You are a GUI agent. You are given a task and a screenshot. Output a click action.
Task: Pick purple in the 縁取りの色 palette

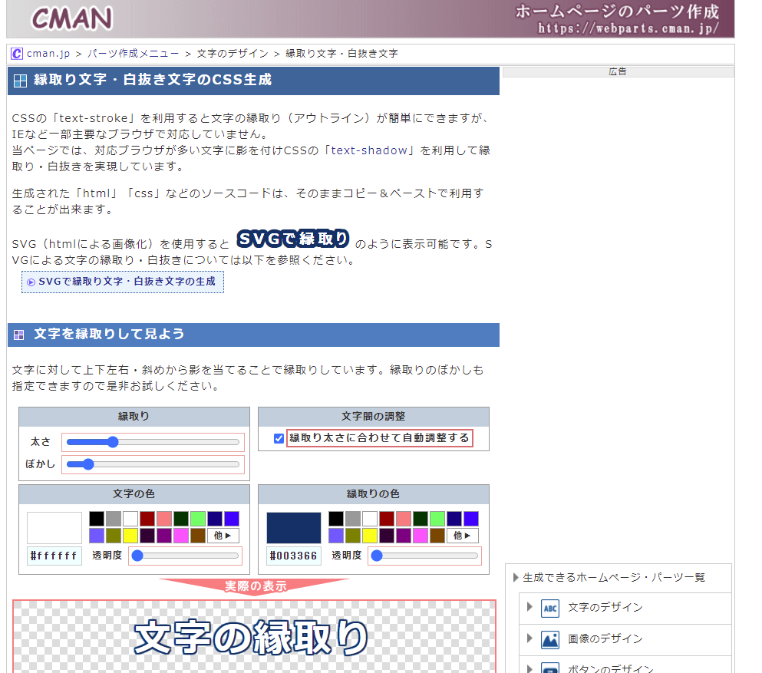(404, 536)
